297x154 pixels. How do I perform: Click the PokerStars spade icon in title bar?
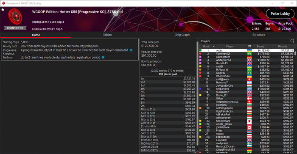point(3,3)
